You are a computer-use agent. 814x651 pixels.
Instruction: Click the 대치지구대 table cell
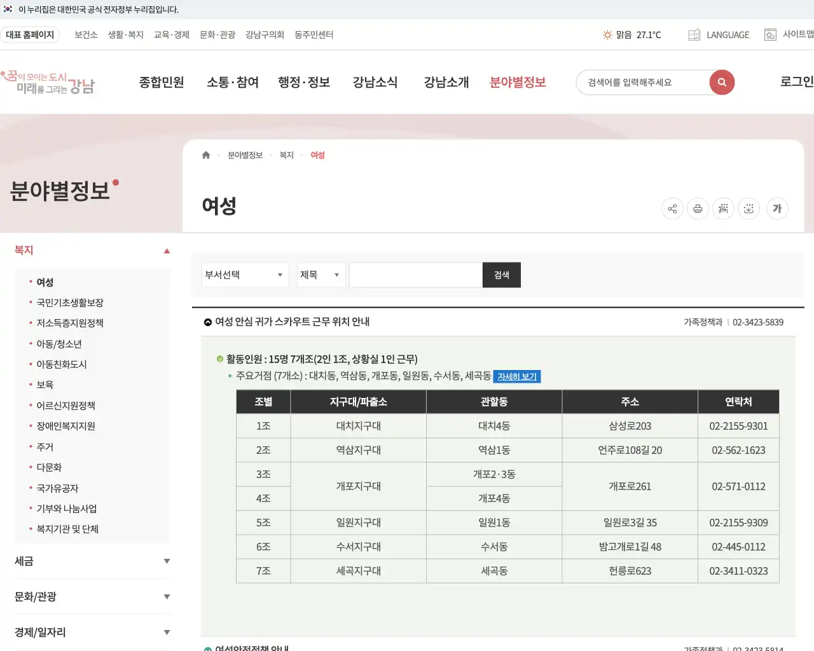click(359, 426)
